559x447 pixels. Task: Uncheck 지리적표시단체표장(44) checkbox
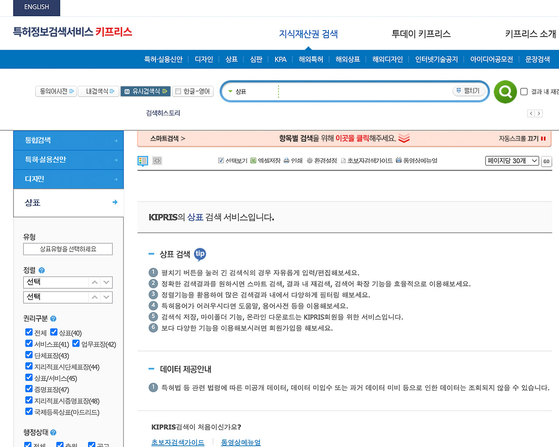click(29, 366)
